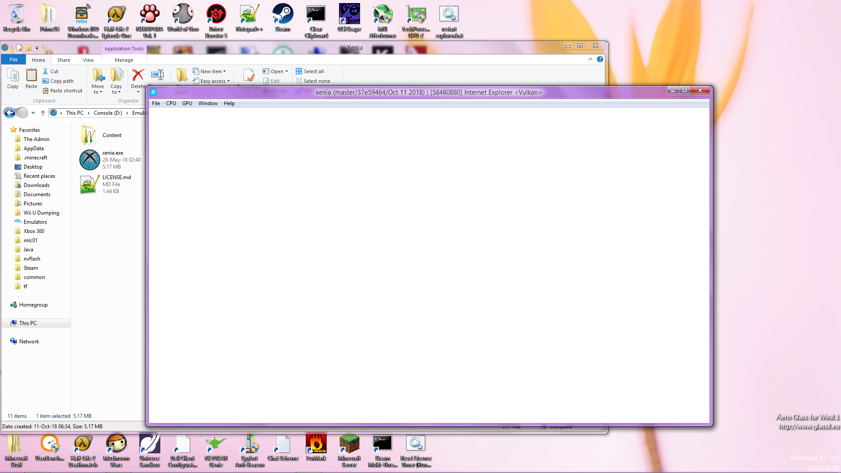
Task: Switch to Share ribbon tab in Explorer
Action: 64,60
